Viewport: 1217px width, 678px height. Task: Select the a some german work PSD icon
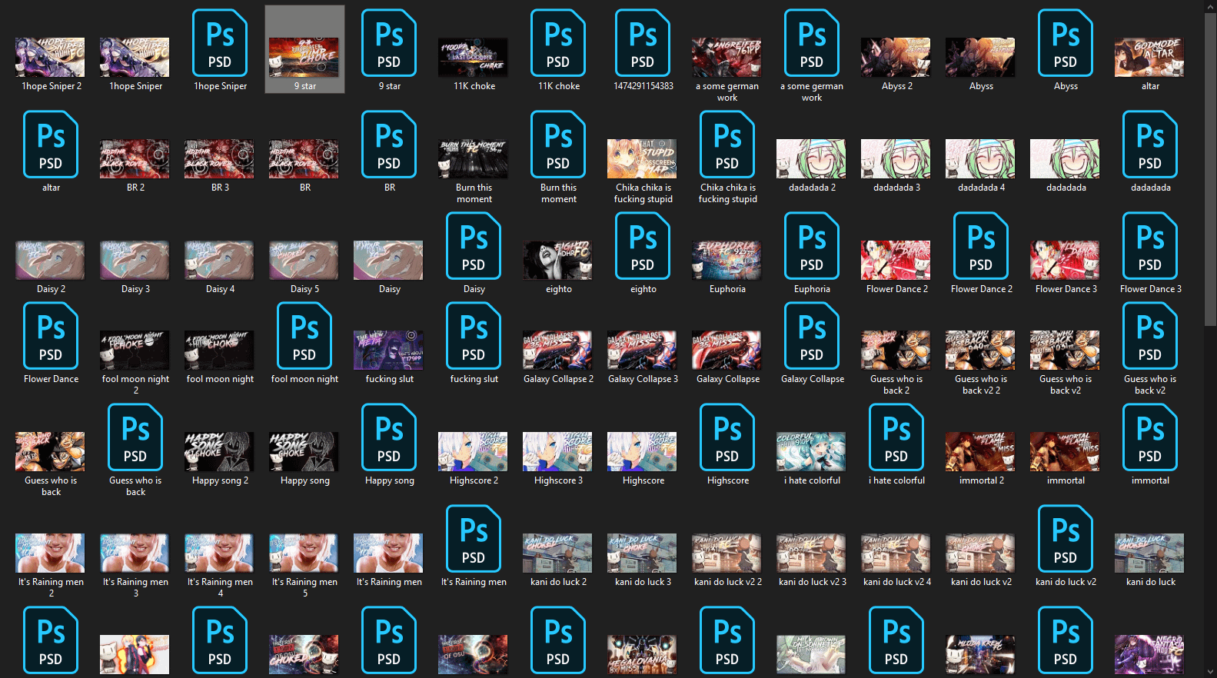(x=812, y=43)
